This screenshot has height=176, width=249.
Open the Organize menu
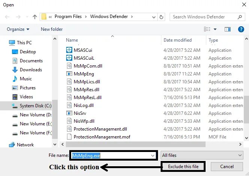point(18,29)
